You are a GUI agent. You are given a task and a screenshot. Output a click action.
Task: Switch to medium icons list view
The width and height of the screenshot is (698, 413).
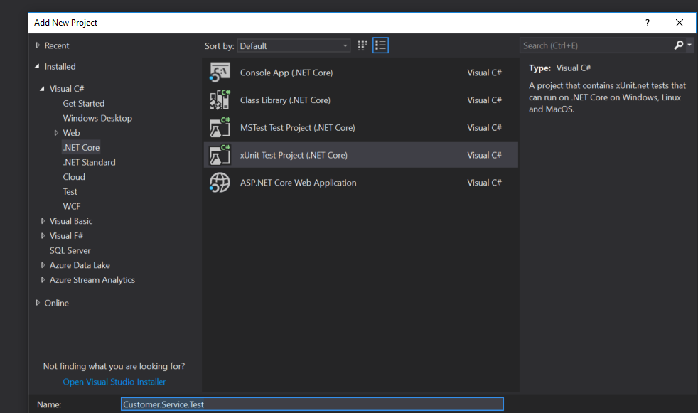[x=380, y=45]
